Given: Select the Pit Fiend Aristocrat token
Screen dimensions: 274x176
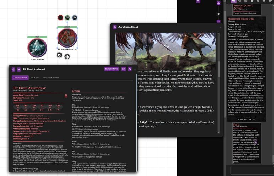Looking at the screenshot, I should pyautogui.click(x=67, y=38).
